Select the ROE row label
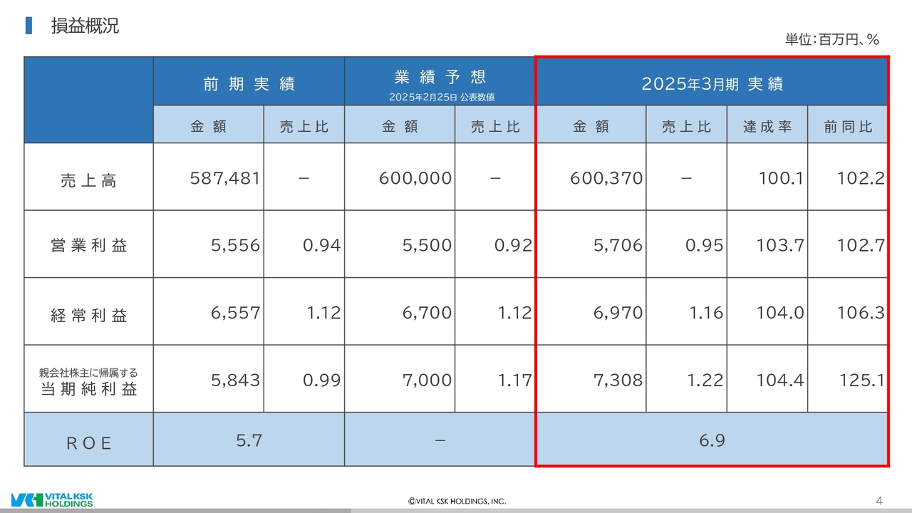Screen dimensions: 912x513 [88, 443]
